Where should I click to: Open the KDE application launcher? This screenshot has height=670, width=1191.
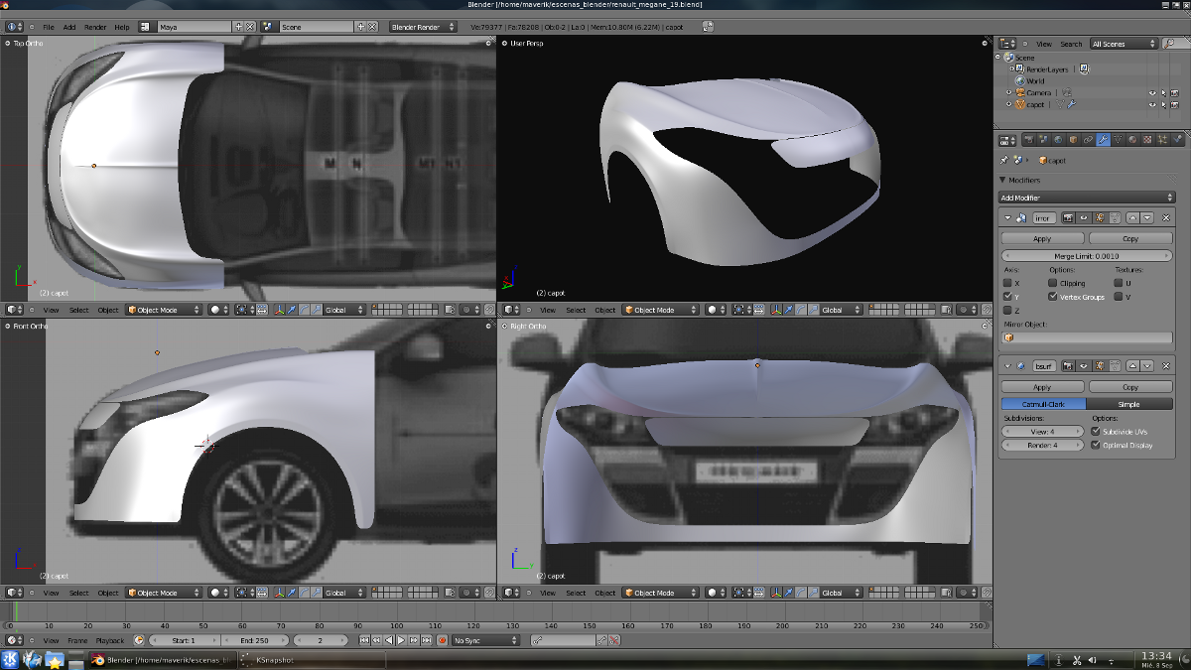coord(11,659)
